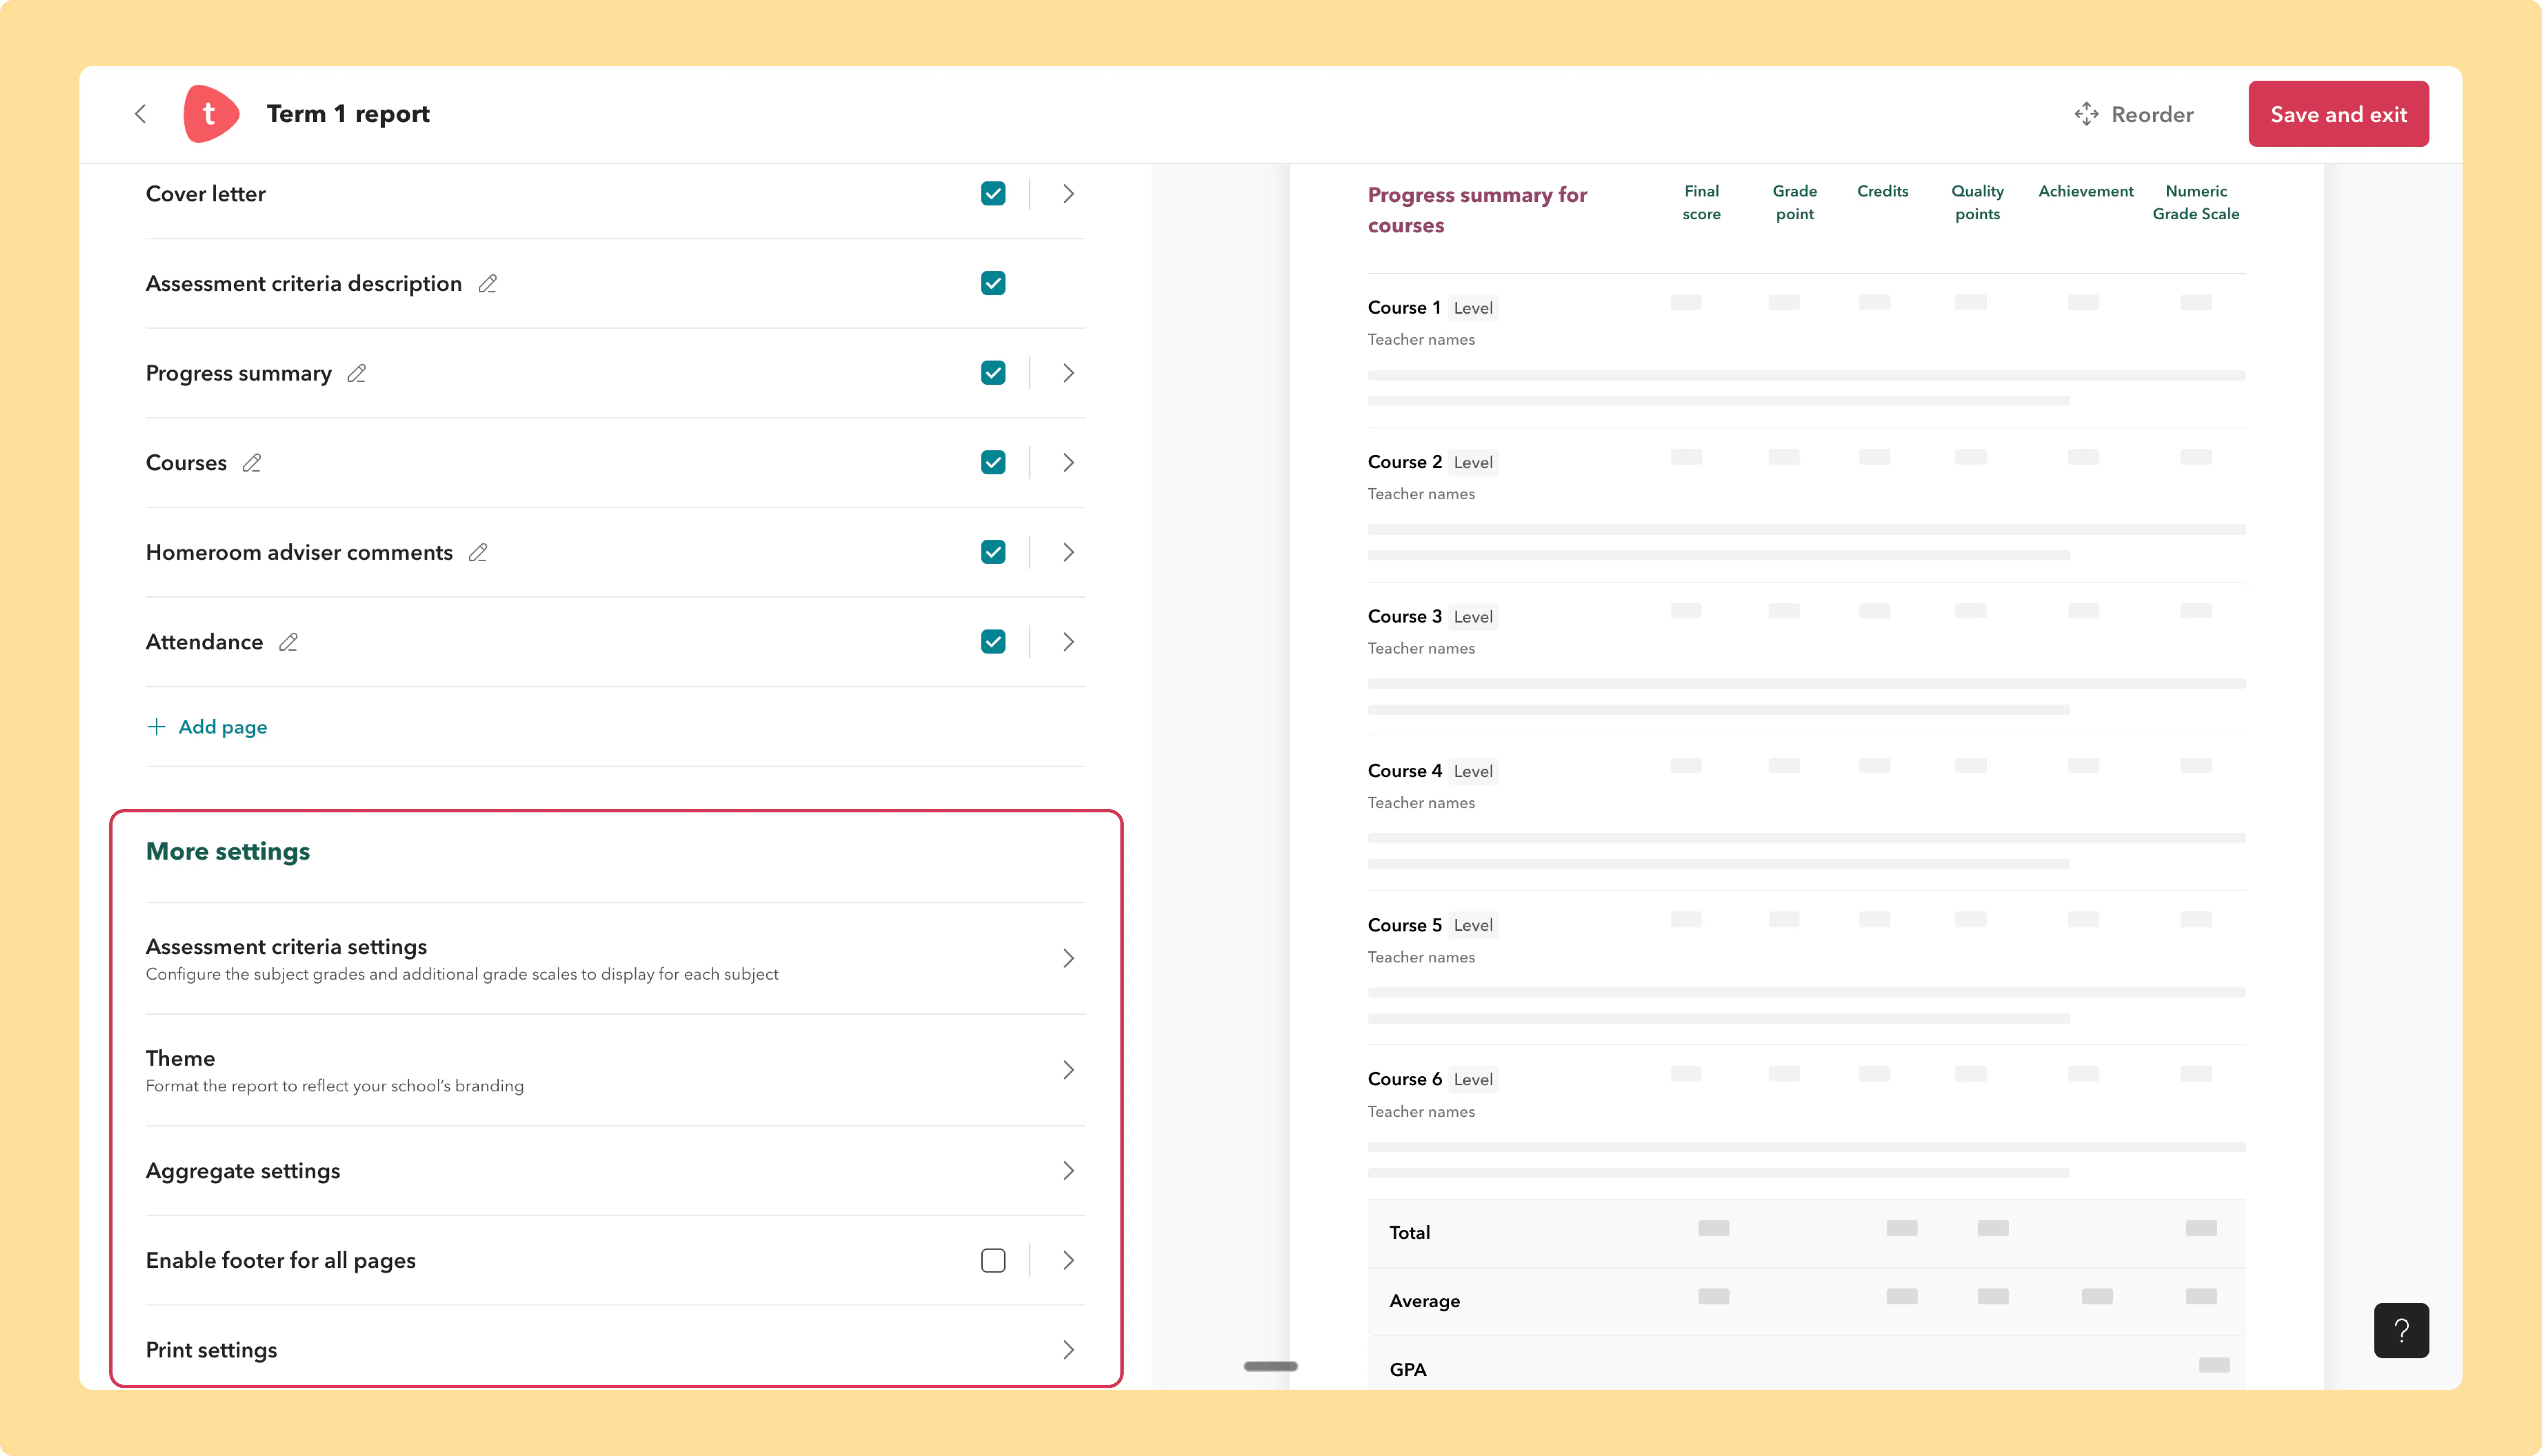Open the help question mark button
The width and height of the screenshot is (2542, 1456).
pos(2401,1330)
